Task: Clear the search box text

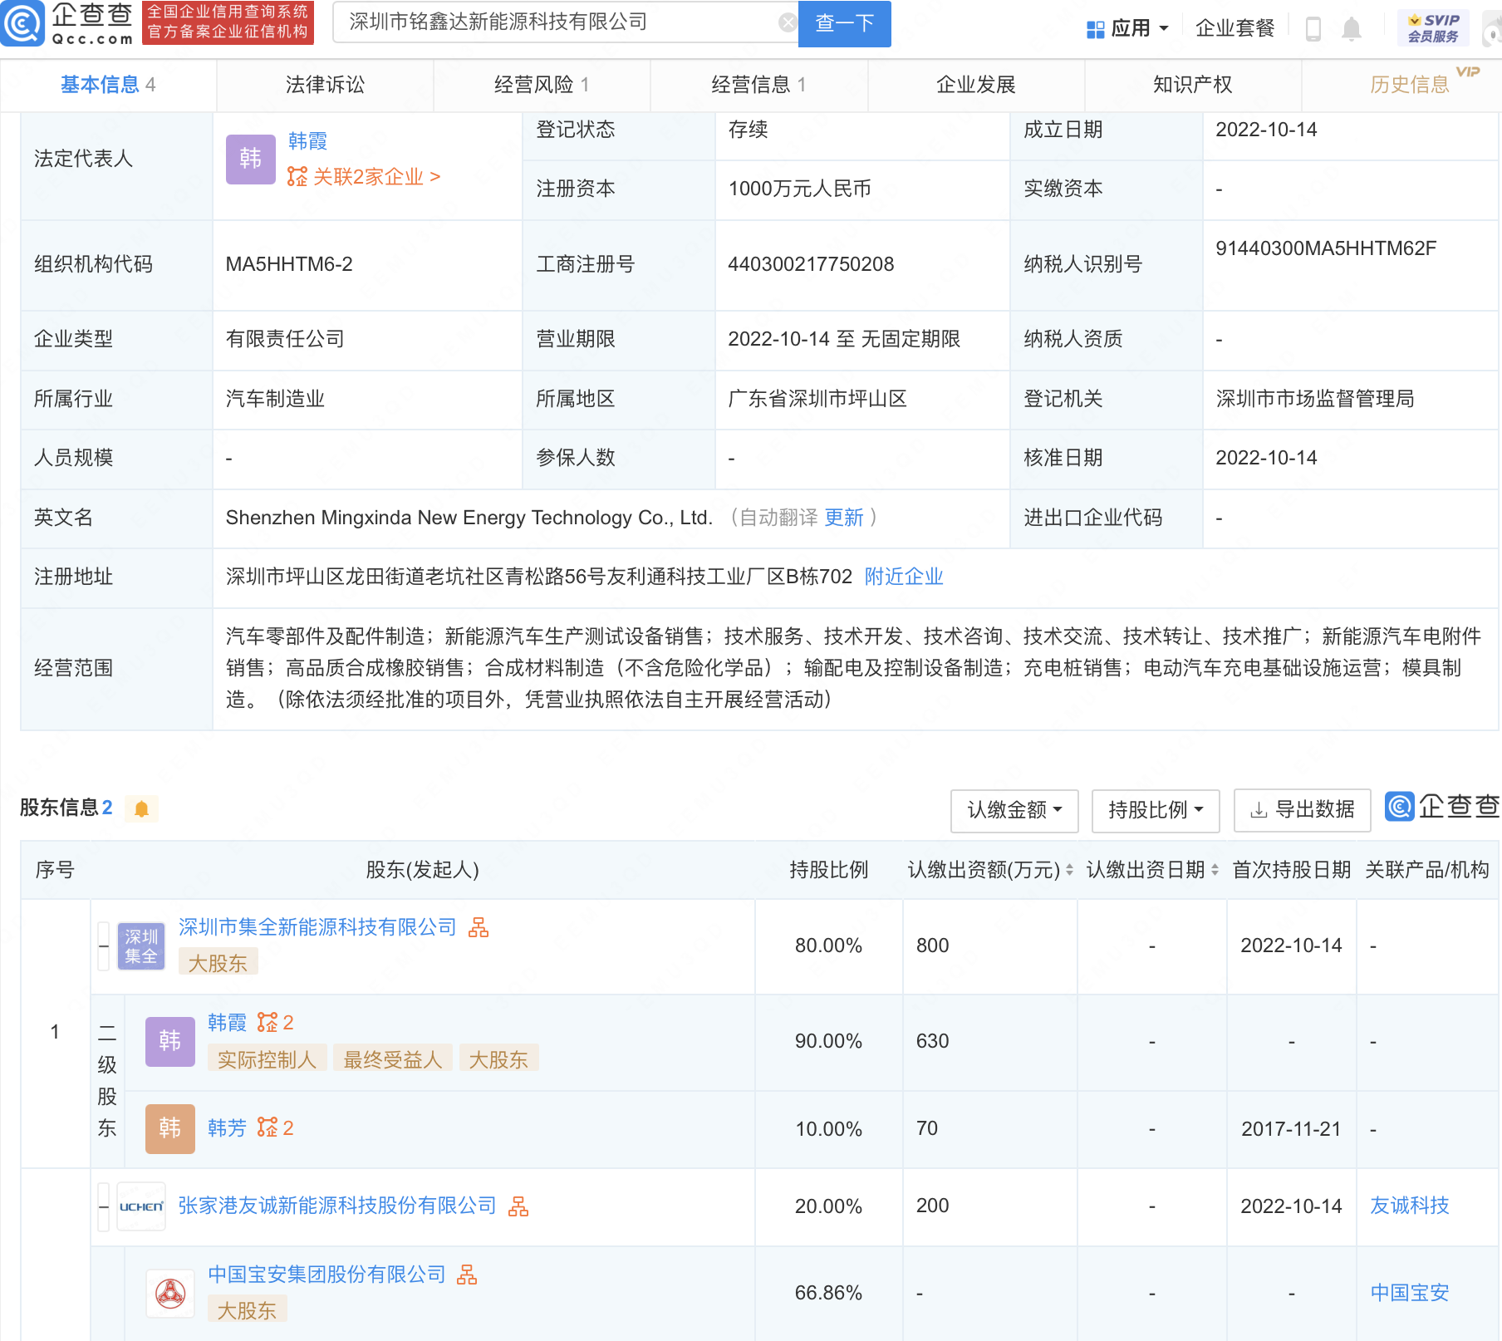Action: [x=787, y=23]
